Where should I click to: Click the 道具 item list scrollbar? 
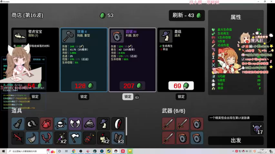pyautogui.click(x=126, y=126)
